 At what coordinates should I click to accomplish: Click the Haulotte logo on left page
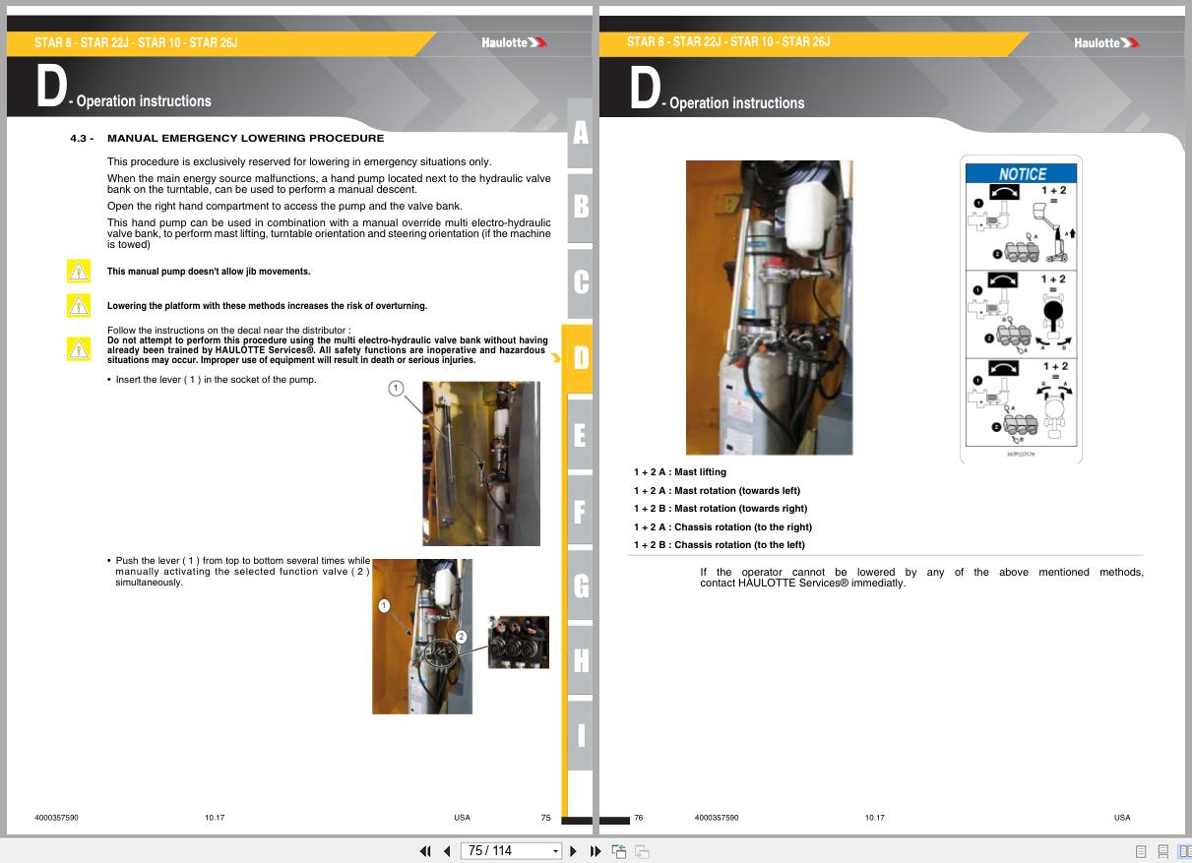coord(514,42)
